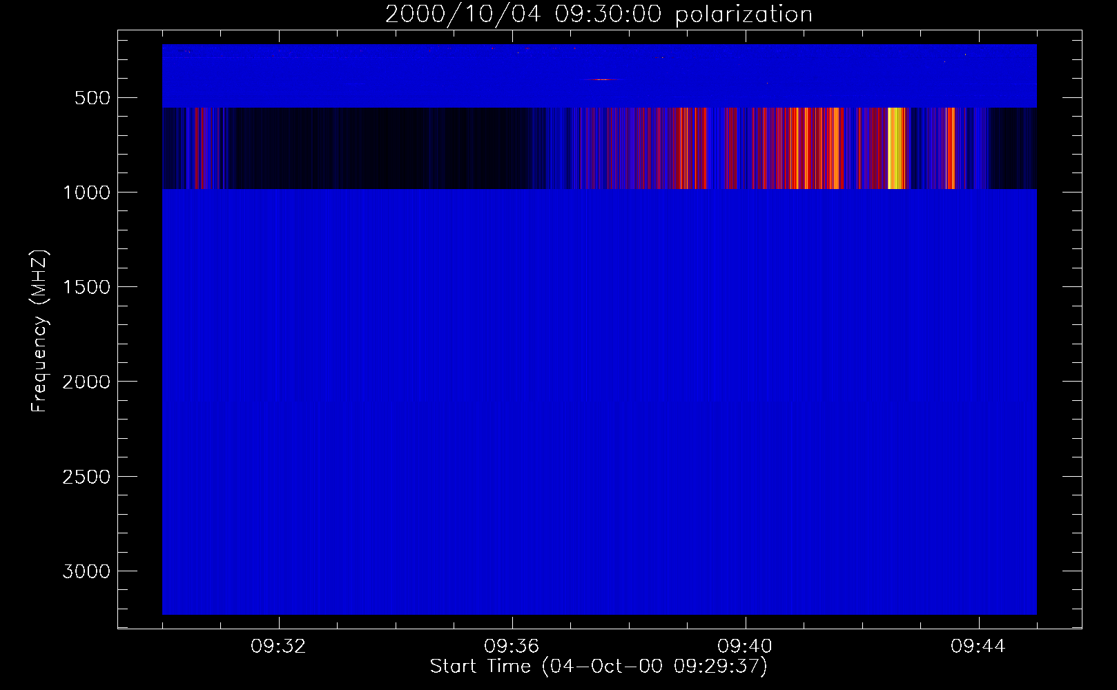Click the 09:36 time tick label
Image resolution: width=1117 pixels, height=690 pixels.
(x=512, y=647)
